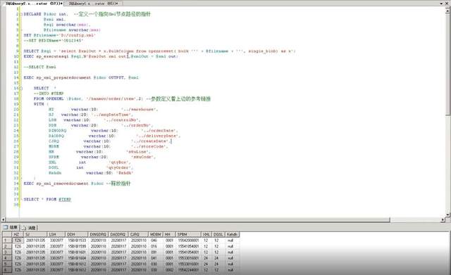
Task: Click the editor vertical scrollbar down arrow
Action: (x=448, y=215)
